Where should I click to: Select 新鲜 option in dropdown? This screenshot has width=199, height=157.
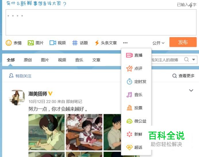[134, 134]
